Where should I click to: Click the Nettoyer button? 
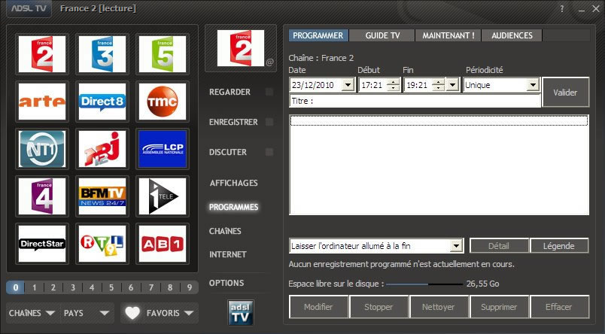pos(439,307)
